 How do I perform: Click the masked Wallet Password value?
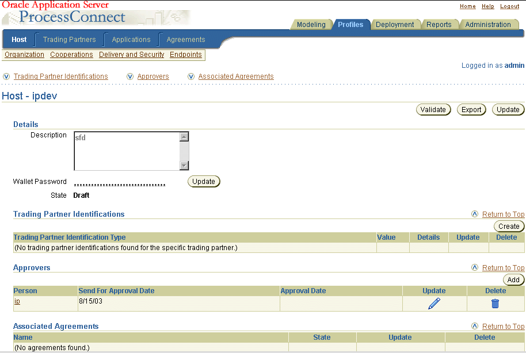pos(120,185)
